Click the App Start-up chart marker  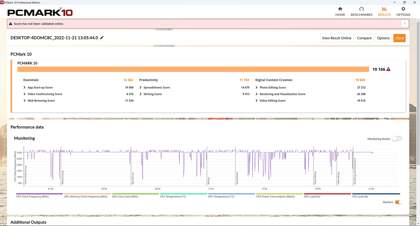click(133, 178)
